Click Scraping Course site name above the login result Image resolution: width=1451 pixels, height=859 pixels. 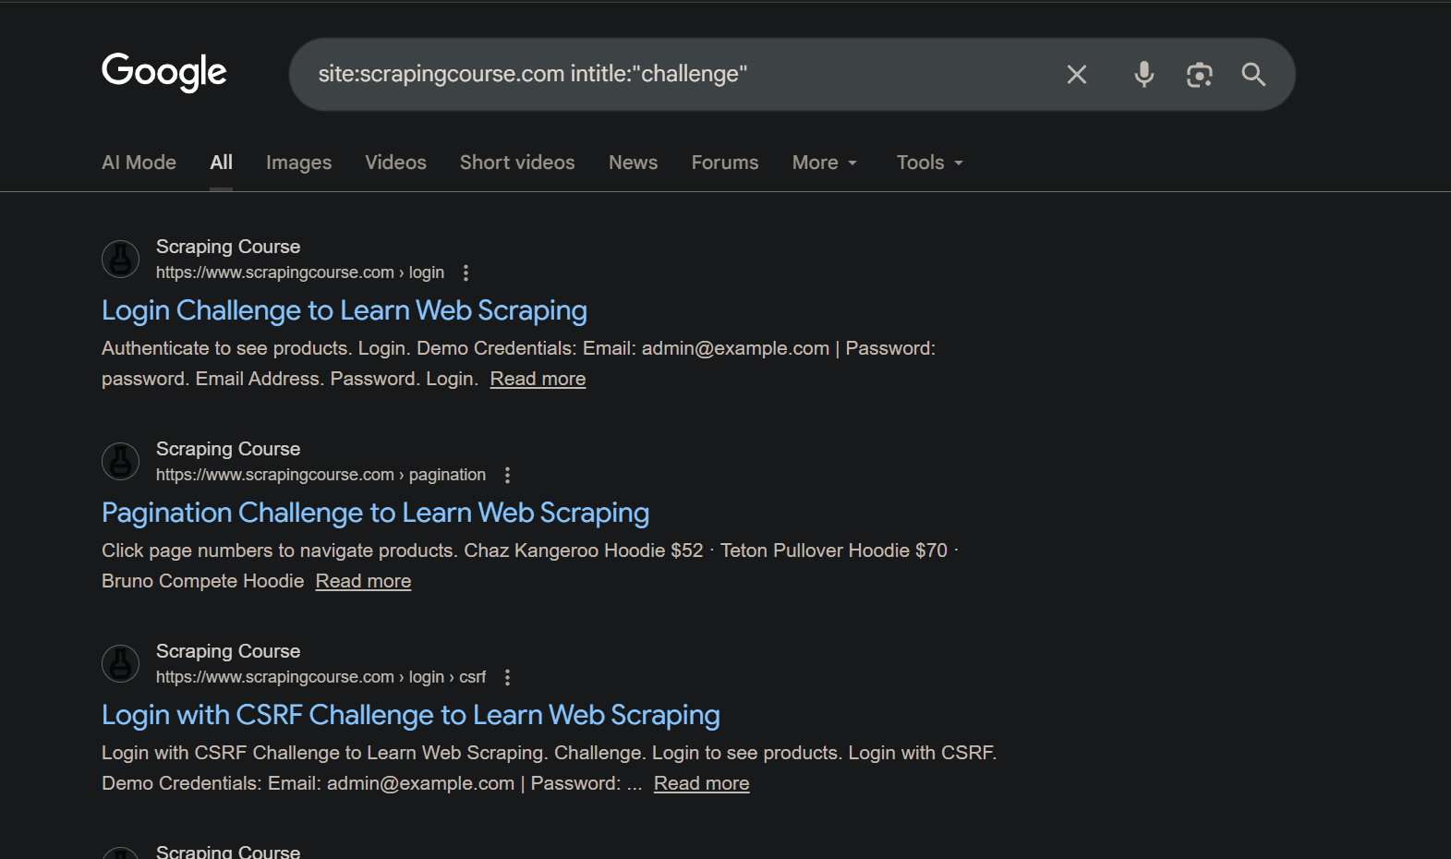click(x=228, y=247)
